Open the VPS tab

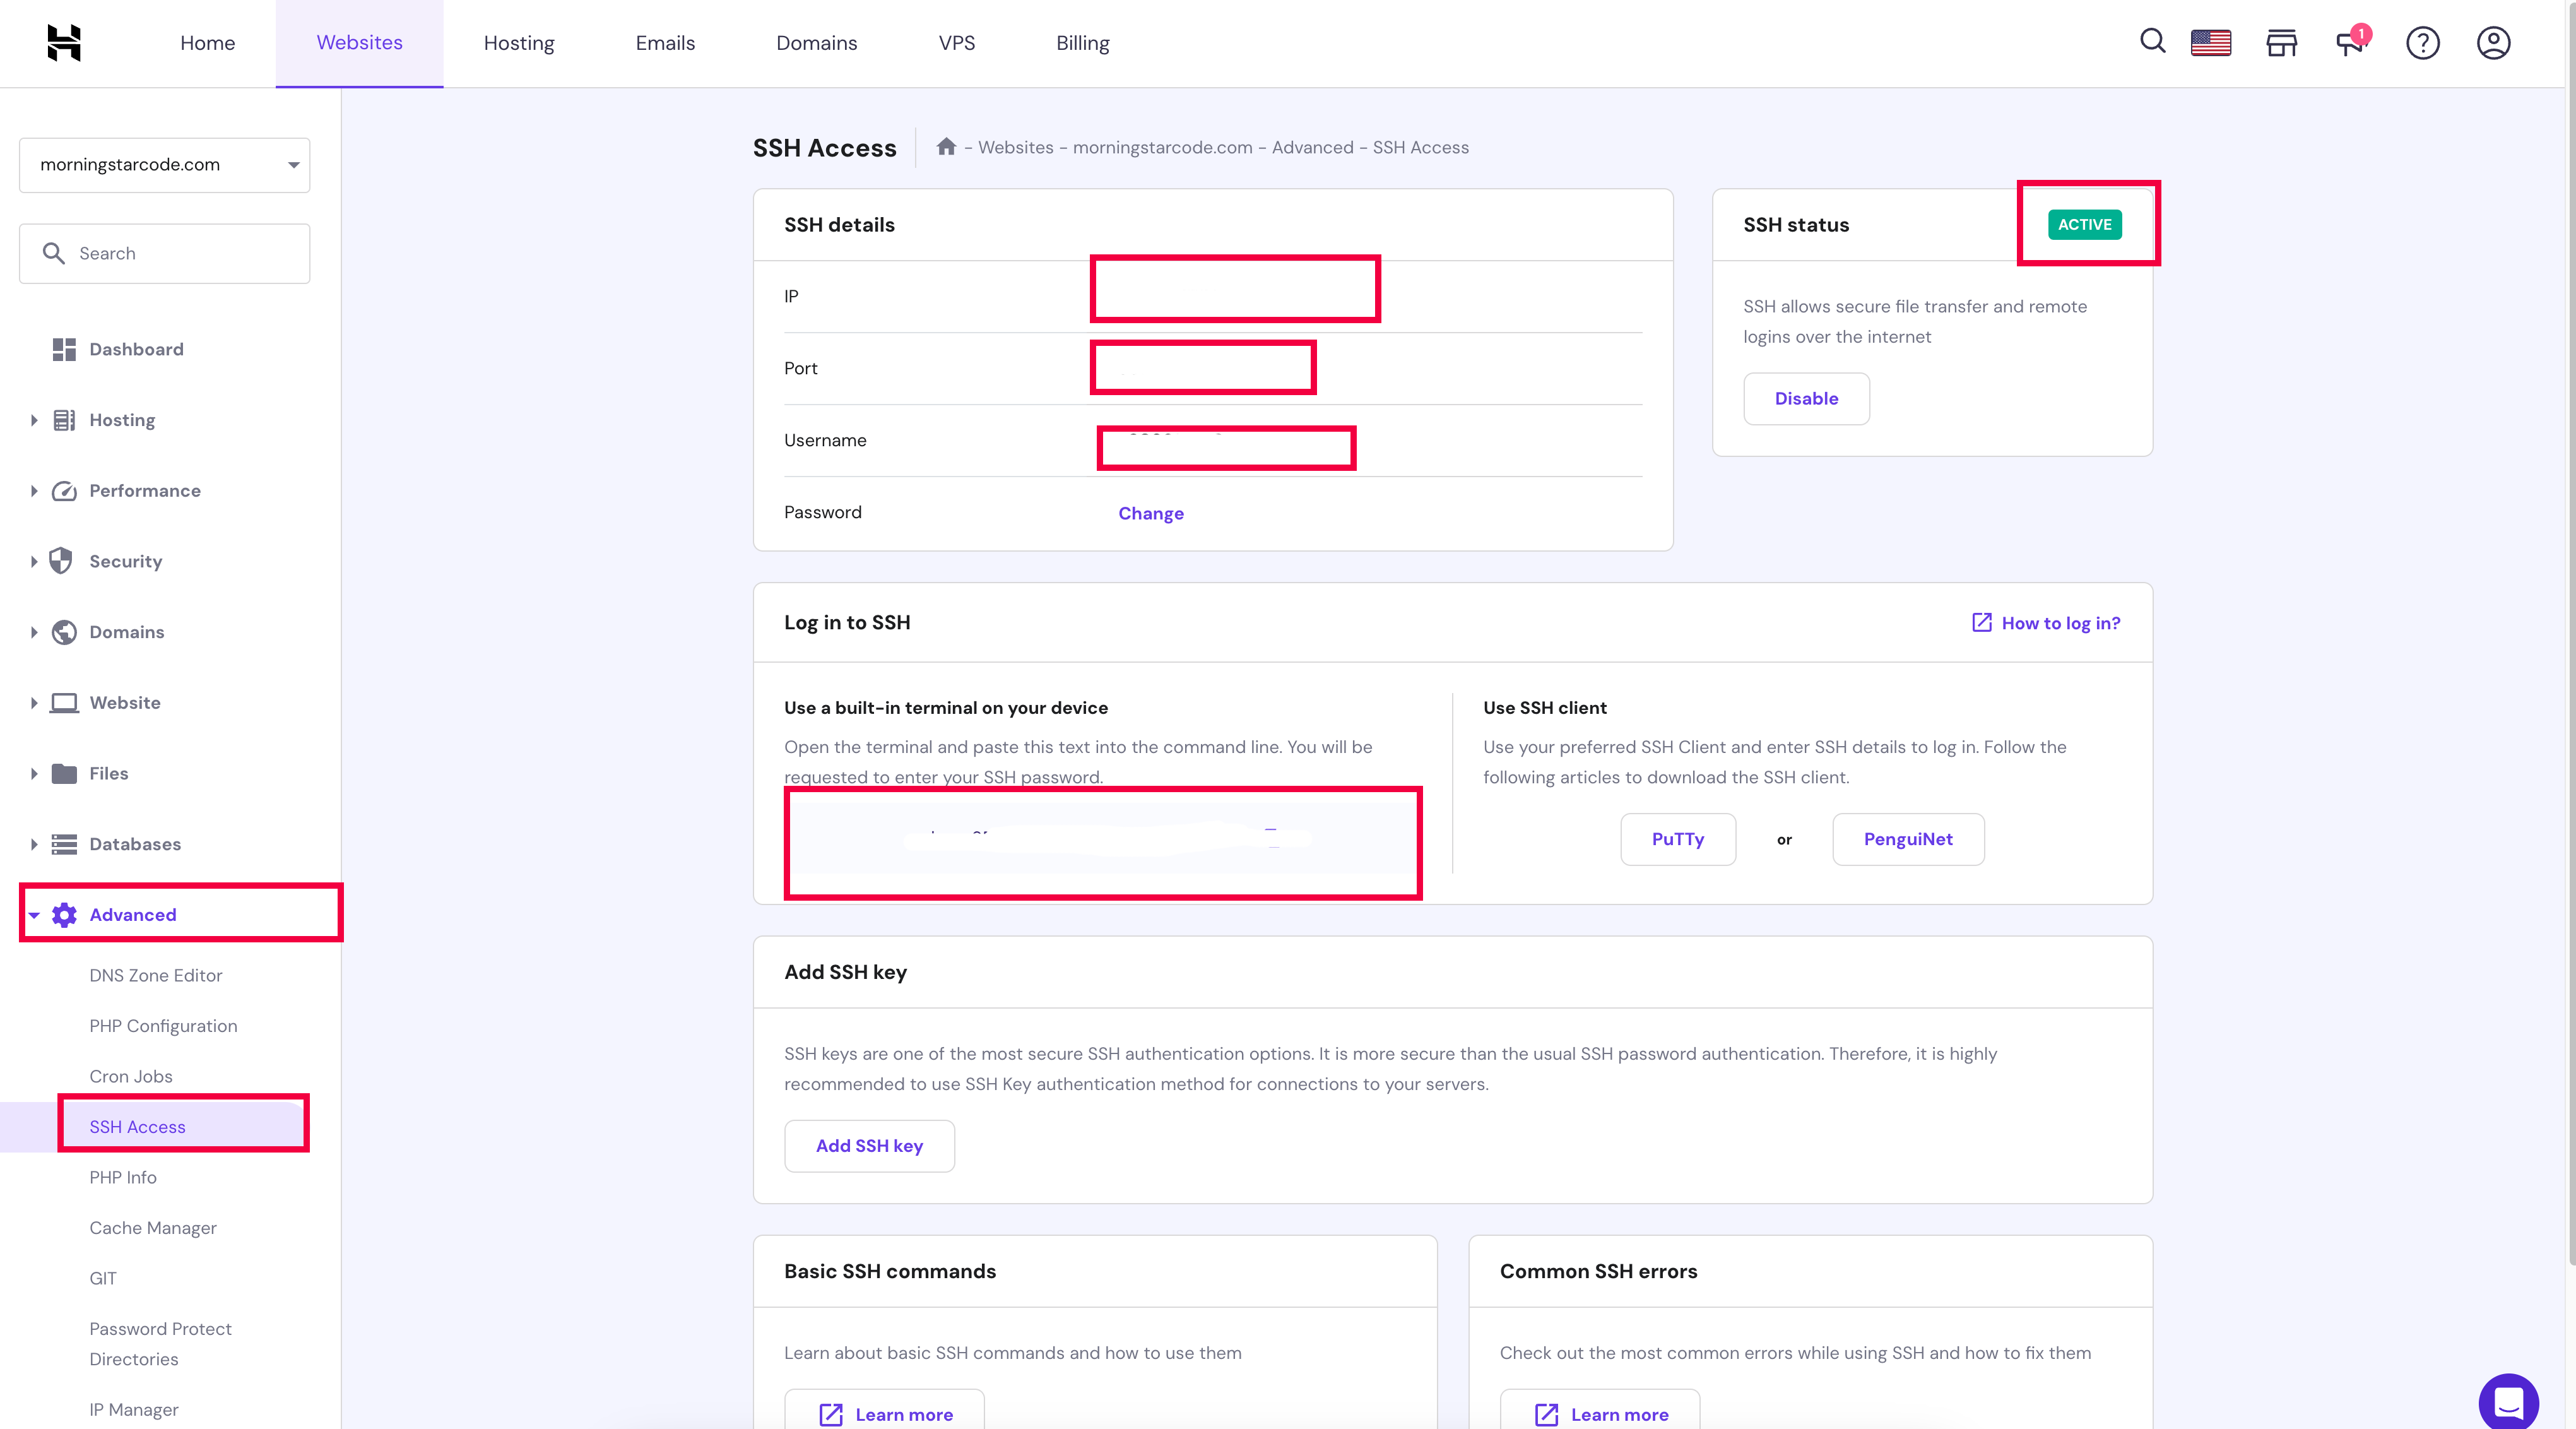coord(957,43)
